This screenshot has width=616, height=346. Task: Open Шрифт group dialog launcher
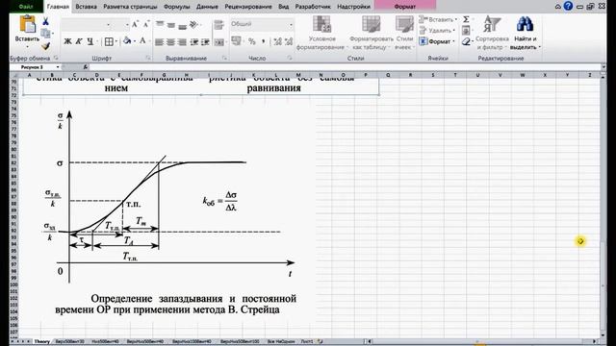coord(148,58)
